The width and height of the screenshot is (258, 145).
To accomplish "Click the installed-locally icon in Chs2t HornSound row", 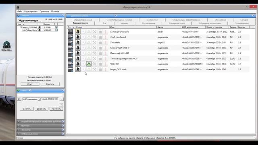I will [x=78, y=37].
